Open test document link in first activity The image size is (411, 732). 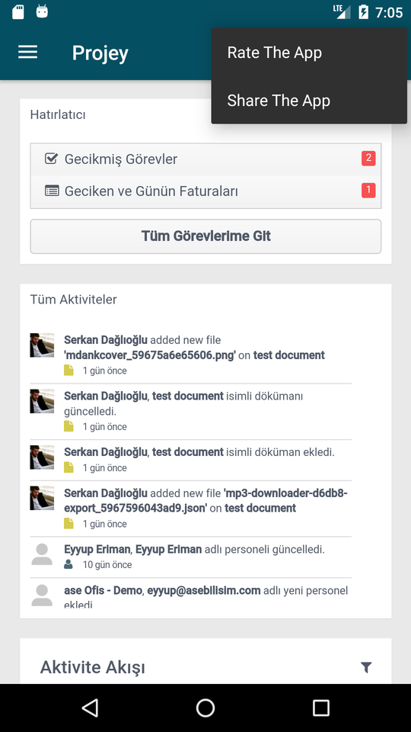[x=289, y=355]
